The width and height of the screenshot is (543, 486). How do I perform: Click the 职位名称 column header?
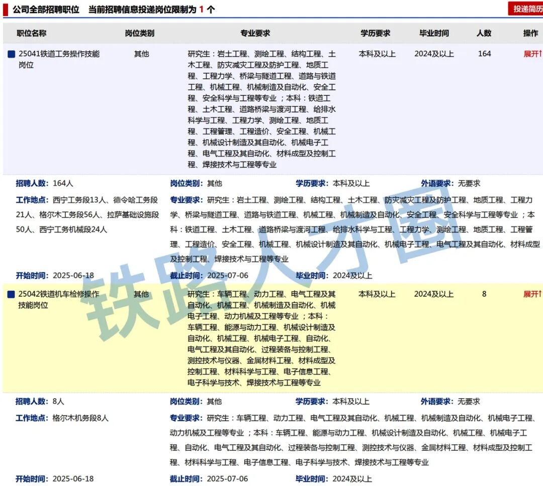click(32, 33)
